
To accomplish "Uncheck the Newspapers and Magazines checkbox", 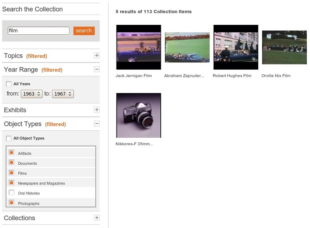I will (12, 182).
